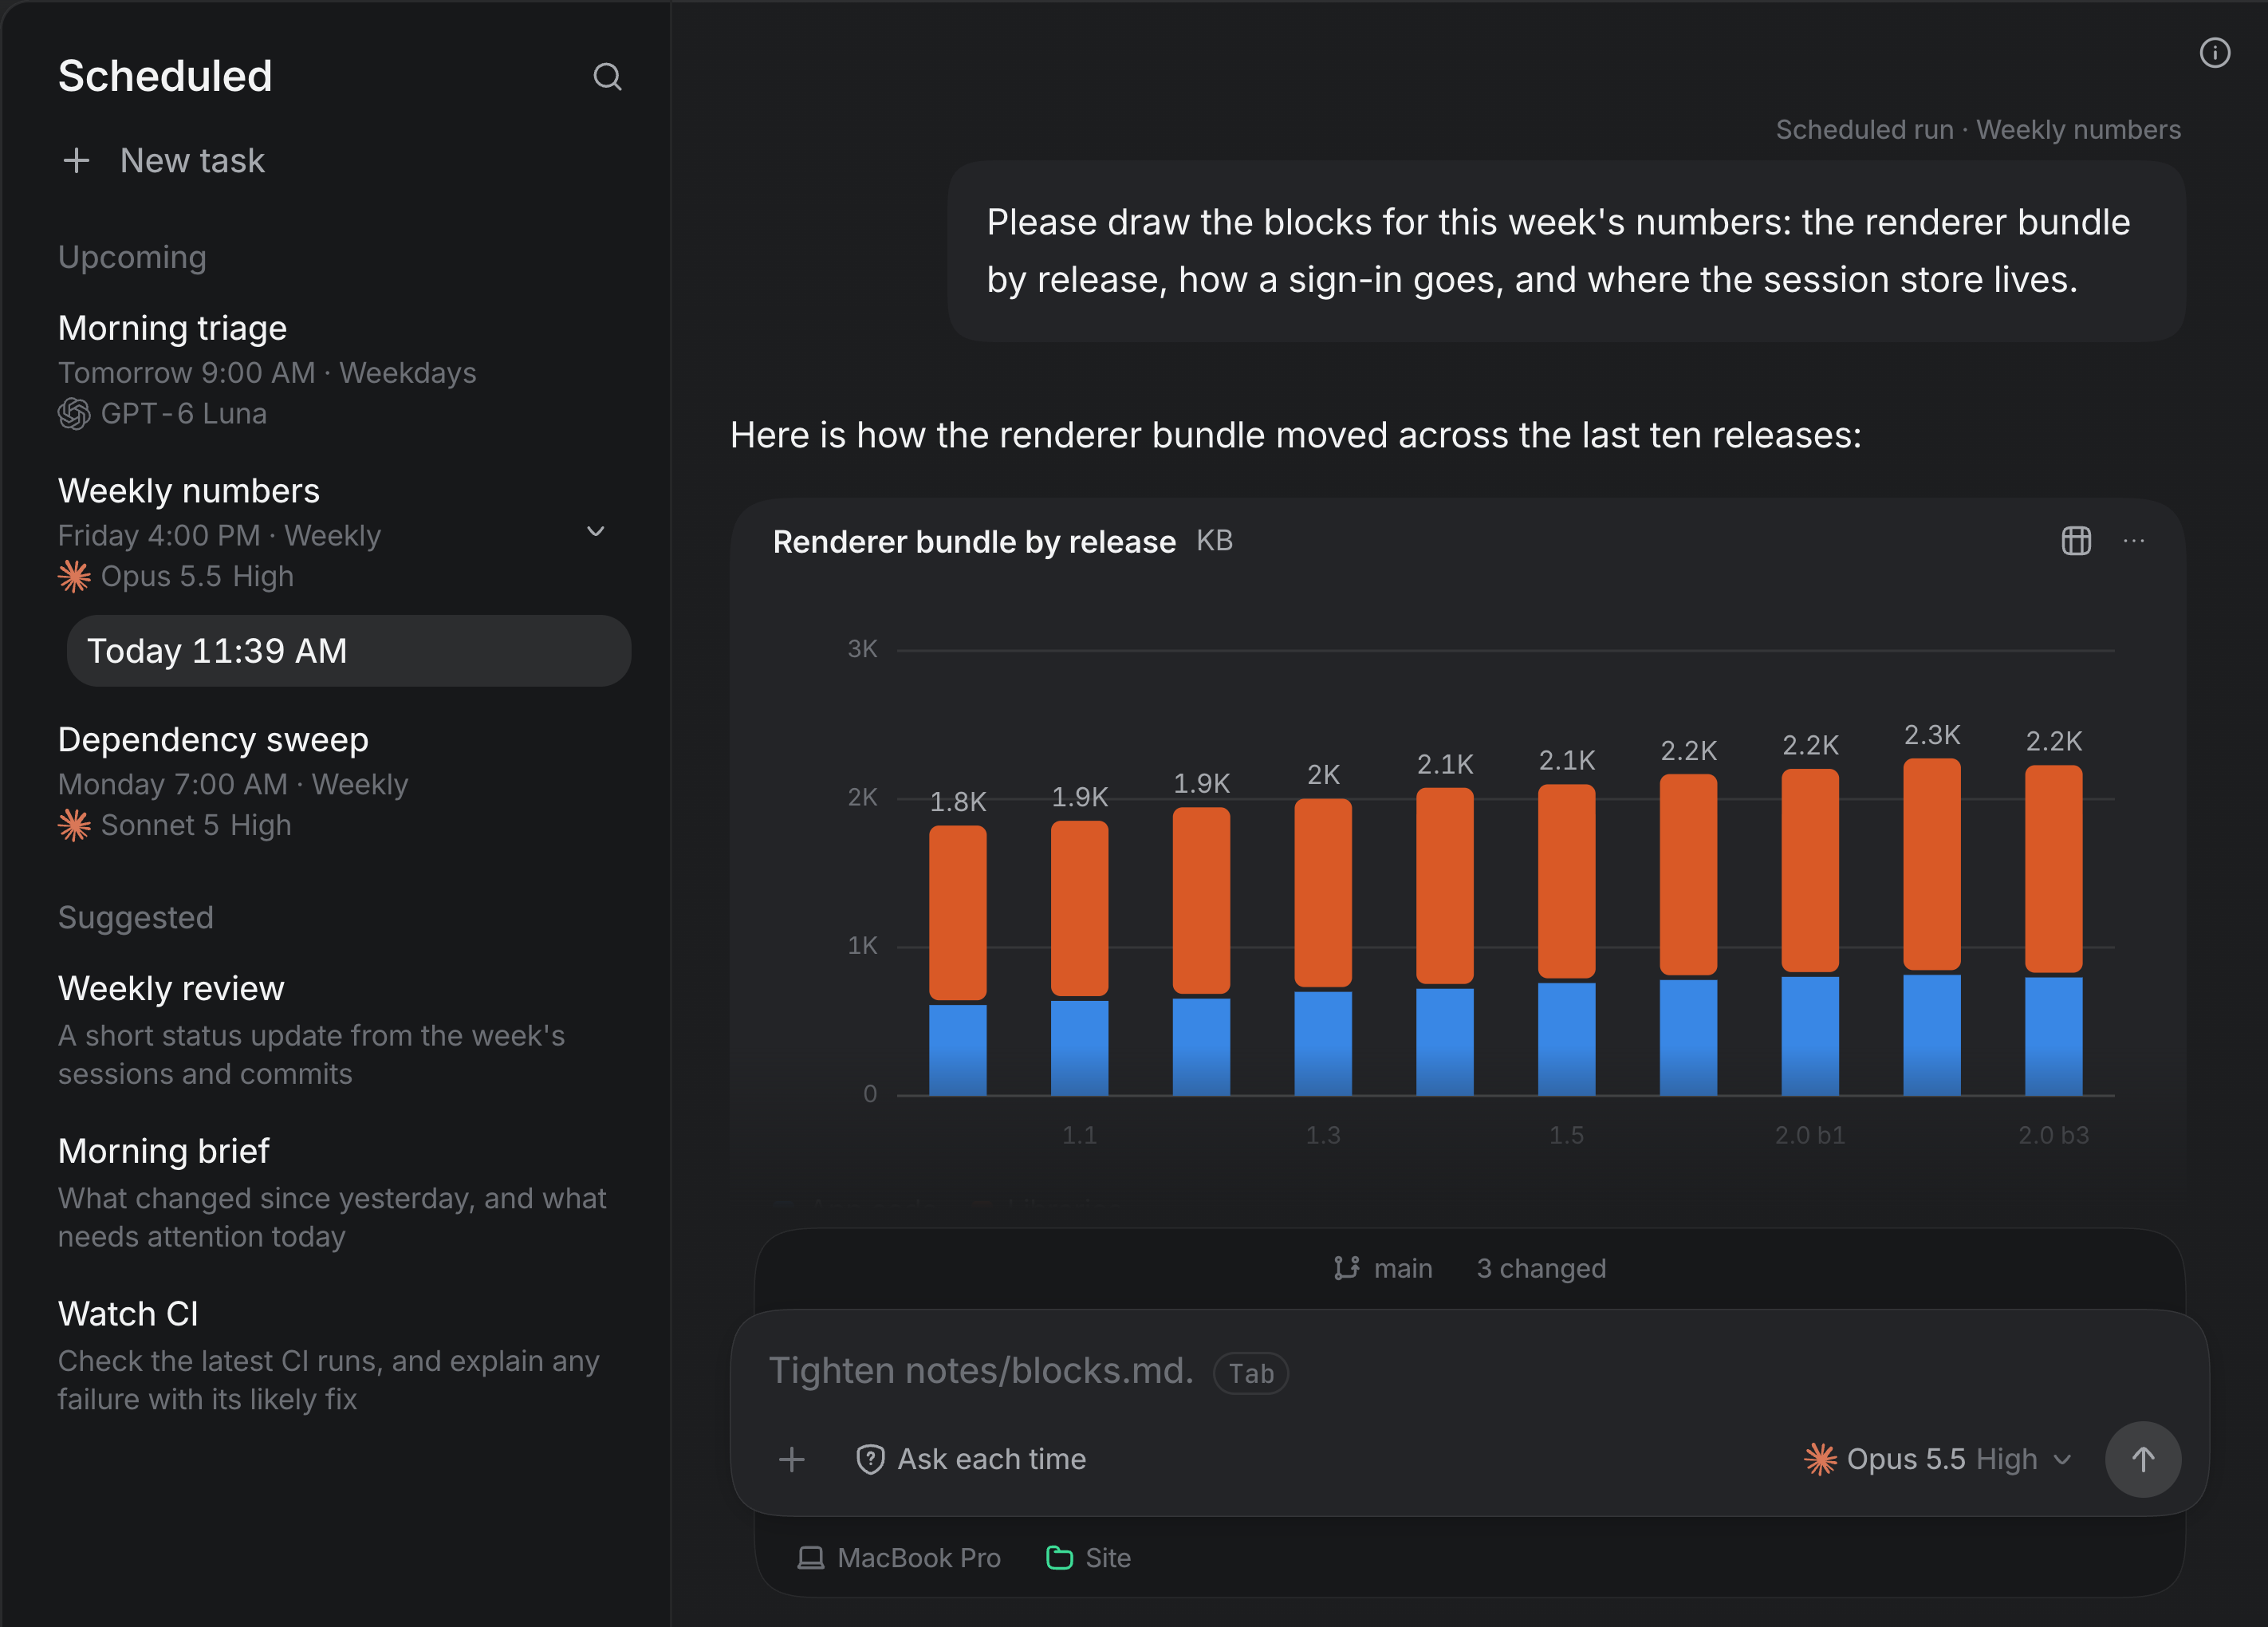Select the Today 11:39 AM run

click(x=348, y=651)
